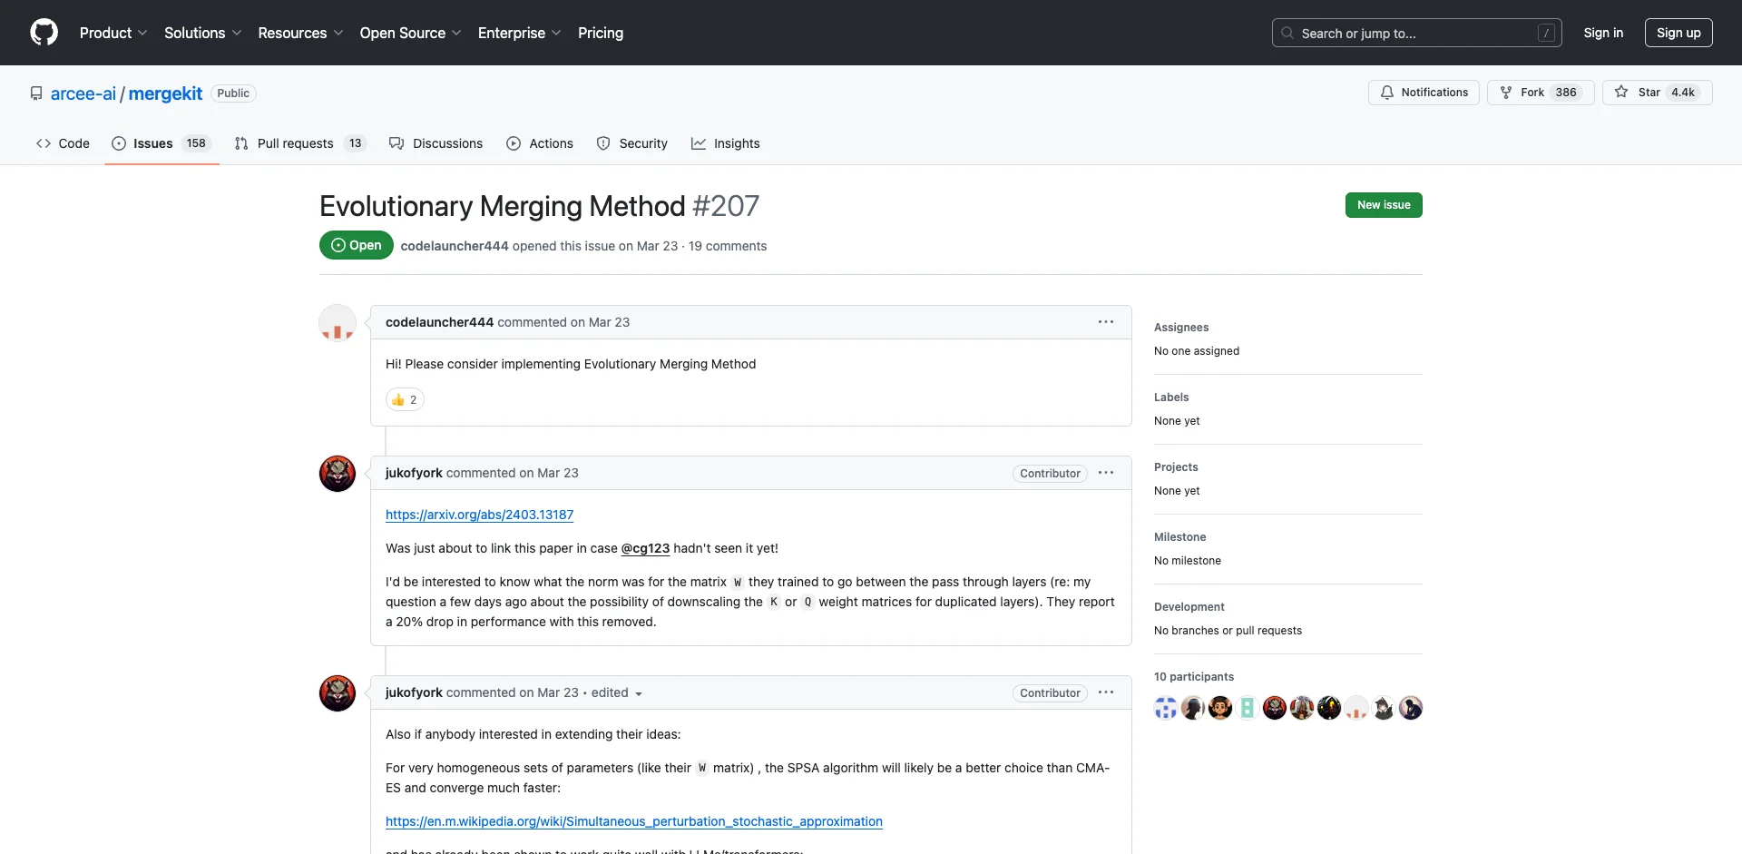The height and width of the screenshot is (854, 1742).
Task: Click the repository book icon beside arcee-ai
Action: tap(36, 93)
